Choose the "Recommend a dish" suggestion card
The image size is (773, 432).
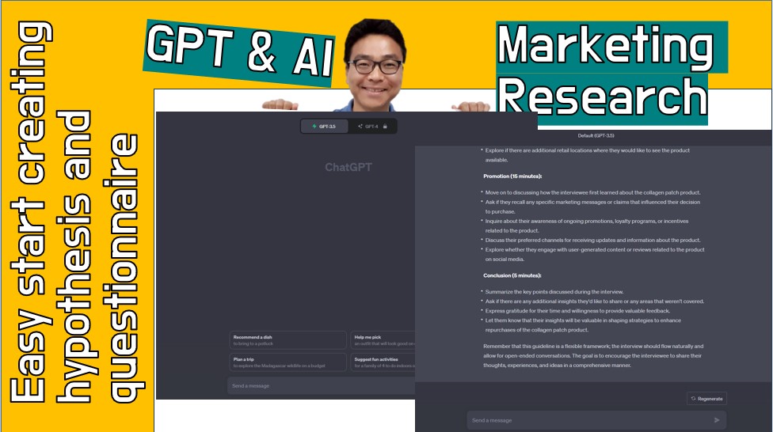(x=287, y=340)
